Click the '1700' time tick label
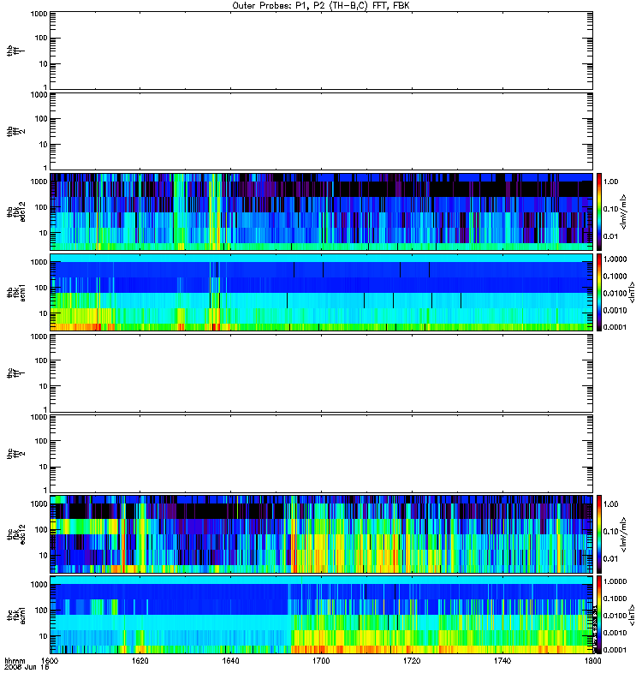Viewport: 642px width, 685px height. coord(321,660)
